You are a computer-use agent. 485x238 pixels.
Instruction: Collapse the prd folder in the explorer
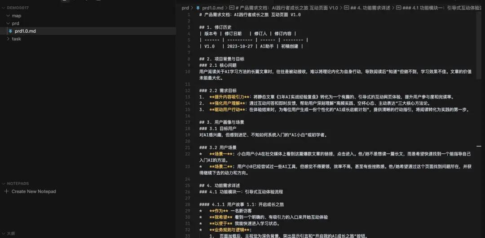[8, 23]
